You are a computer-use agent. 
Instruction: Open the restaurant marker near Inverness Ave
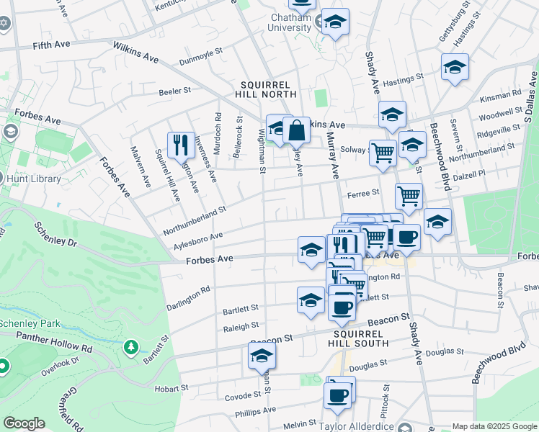[181, 145]
